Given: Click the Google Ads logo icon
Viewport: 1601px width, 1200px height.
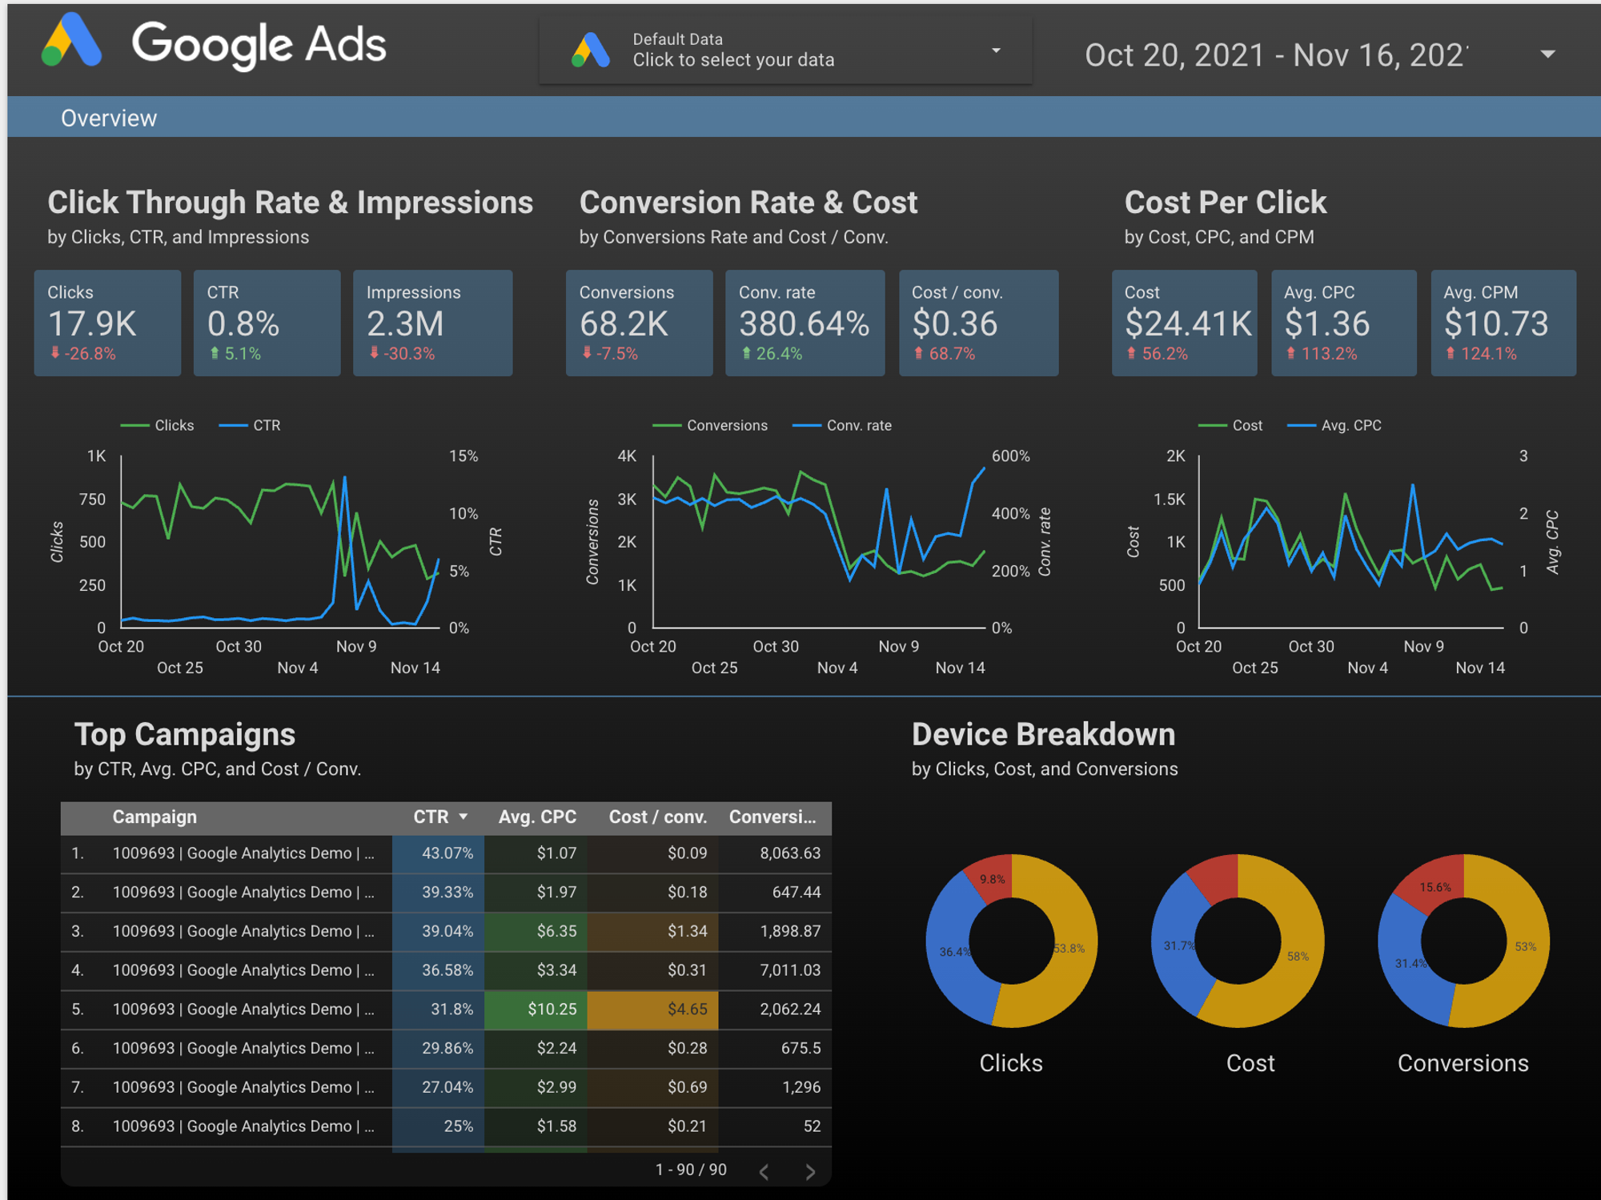Looking at the screenshot, I should (71, 40).
